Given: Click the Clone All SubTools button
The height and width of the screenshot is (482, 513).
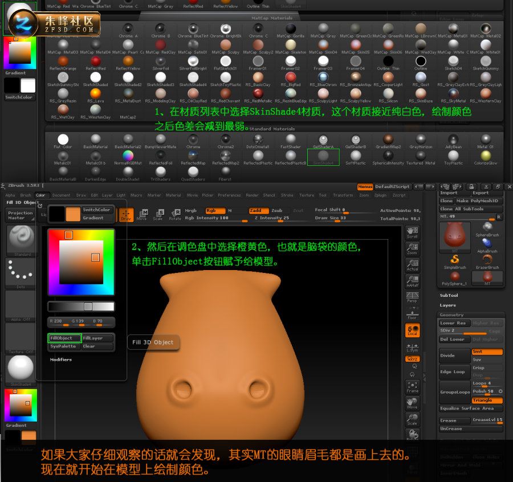Looking at the screenshot, I should (x=471, y=209).
